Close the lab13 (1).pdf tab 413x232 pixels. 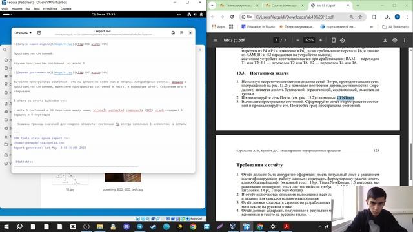click(x=348, y=5)
